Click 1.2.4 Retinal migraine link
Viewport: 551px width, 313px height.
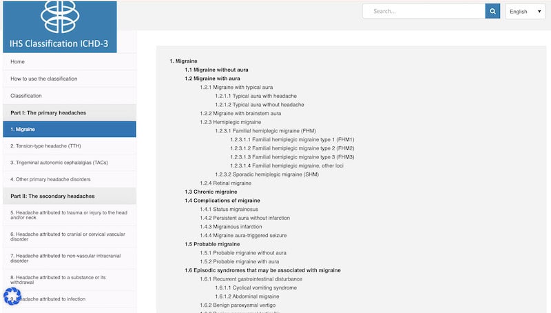click(225, 183)
